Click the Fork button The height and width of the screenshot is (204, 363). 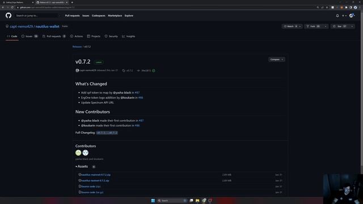pos(313,27)
